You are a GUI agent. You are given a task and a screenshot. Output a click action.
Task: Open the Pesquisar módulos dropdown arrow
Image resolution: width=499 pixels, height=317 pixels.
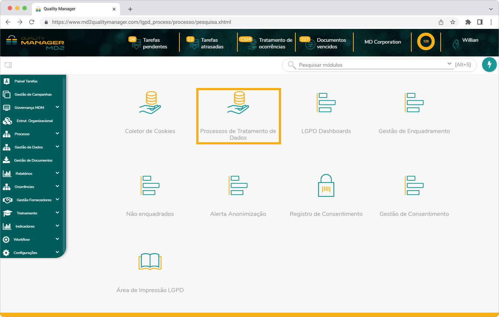click(450, 64)
